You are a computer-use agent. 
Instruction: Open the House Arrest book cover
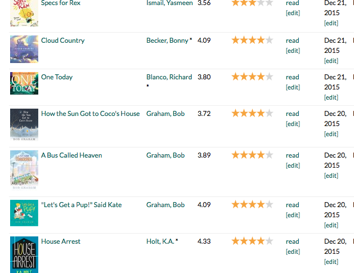(24, 255)
